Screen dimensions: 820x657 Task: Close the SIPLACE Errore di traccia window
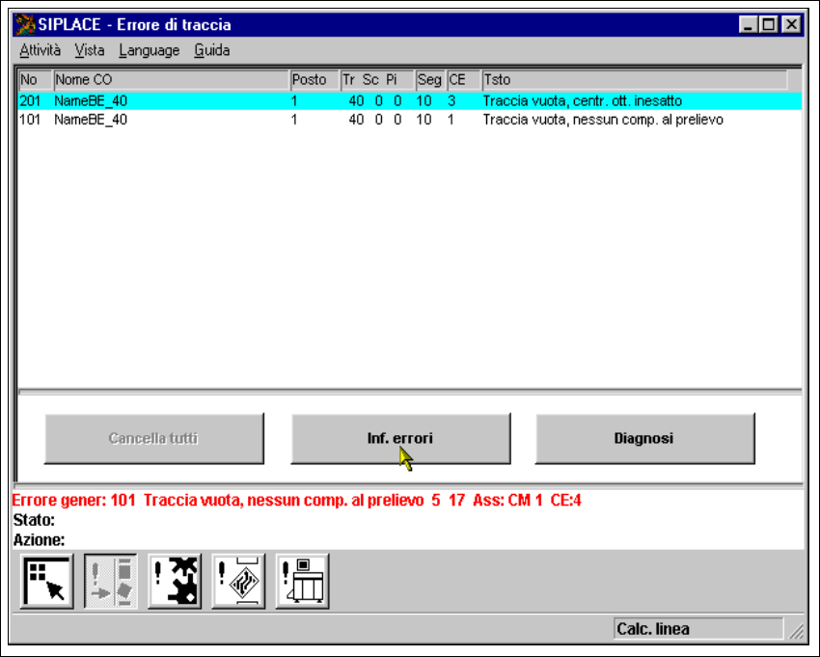(792, 24)
